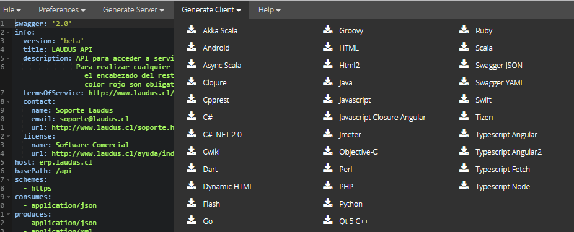This screenshot has width=574, height=232.
Task: Click the download icon beside Swift
Action: tap(464, 99)
